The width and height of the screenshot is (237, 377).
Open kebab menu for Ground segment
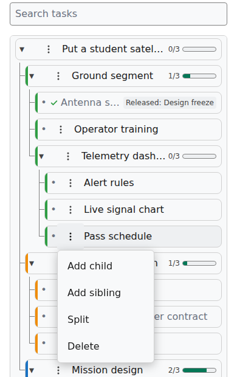point(58,76)
